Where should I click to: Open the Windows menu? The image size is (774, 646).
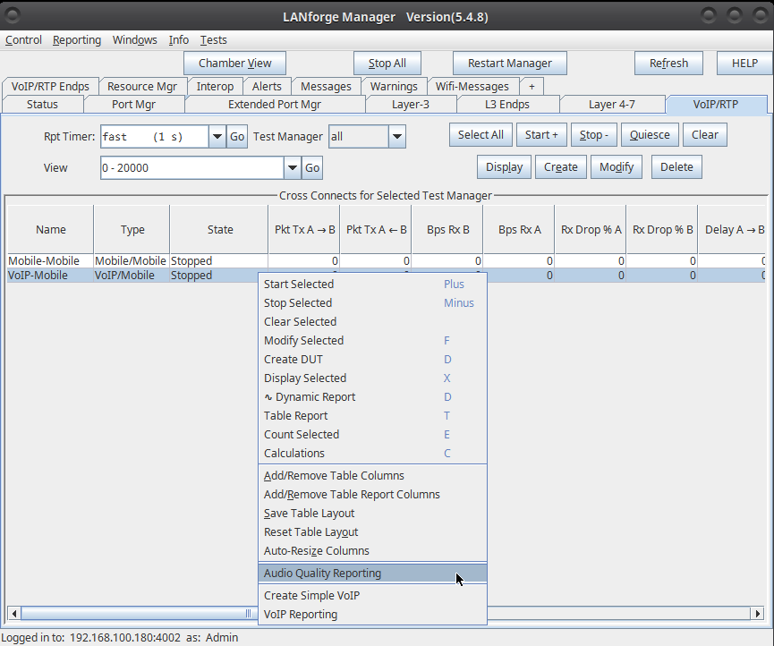[x=135, y=40]
